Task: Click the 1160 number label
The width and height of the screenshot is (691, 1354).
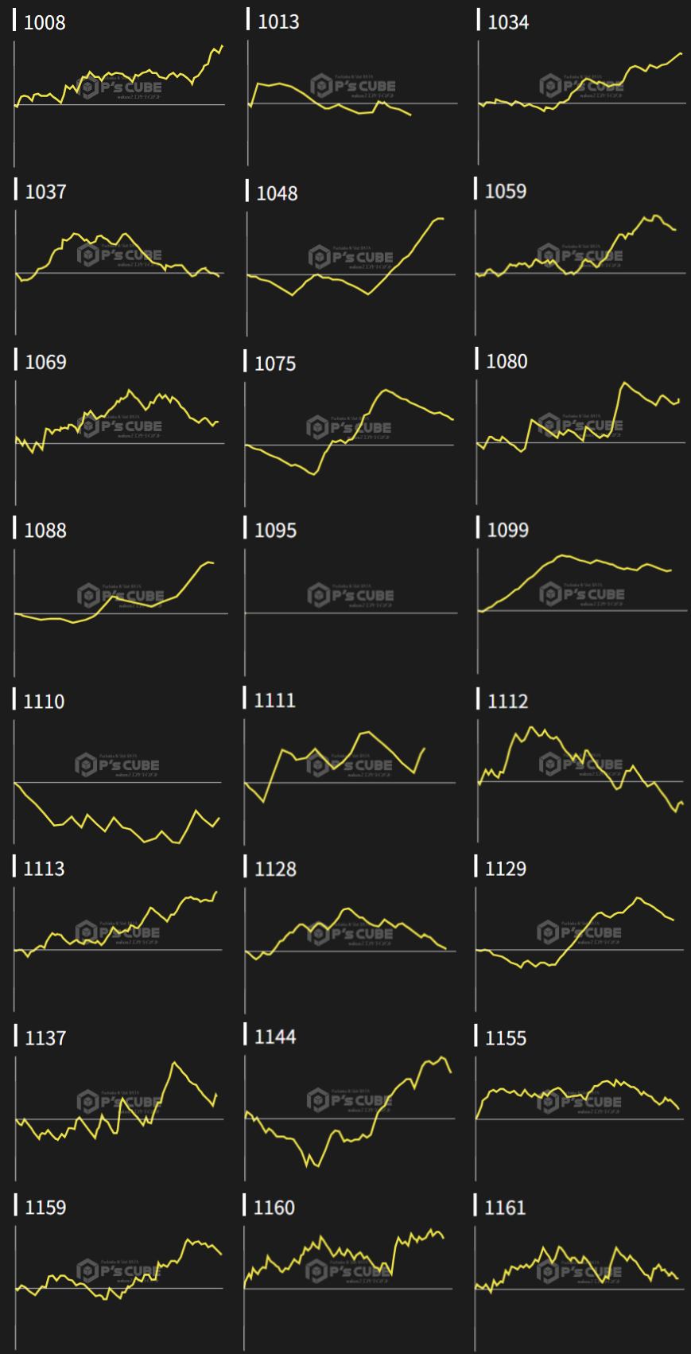Action: point(274,1208)
